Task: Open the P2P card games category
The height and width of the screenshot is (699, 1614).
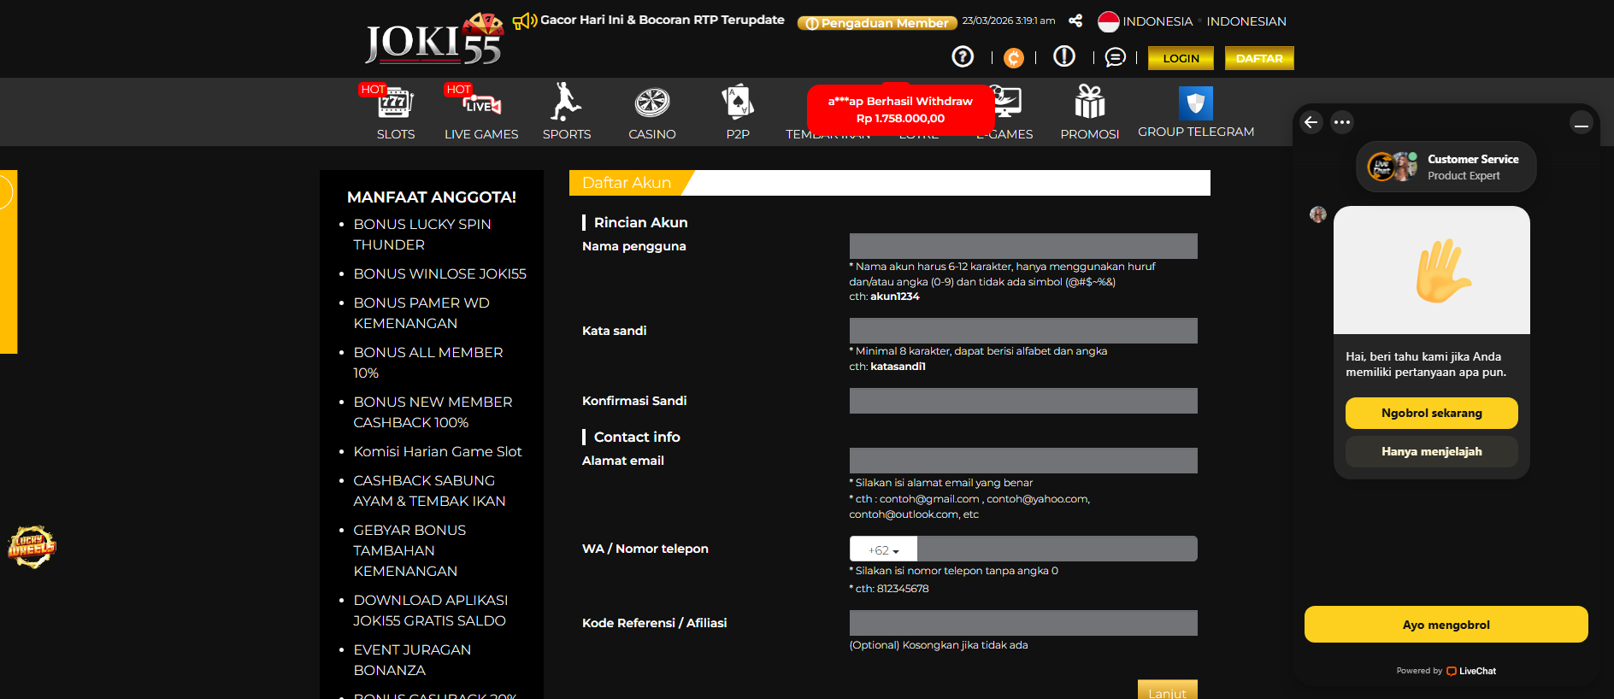Action: point(738,113)
